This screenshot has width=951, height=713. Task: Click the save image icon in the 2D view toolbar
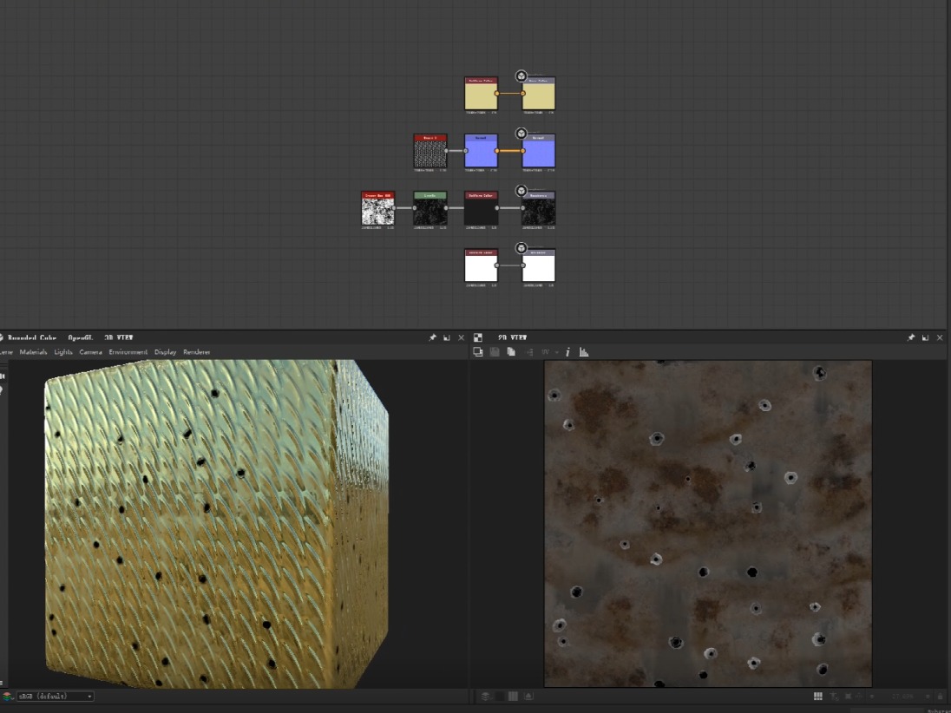click(x=494, y=351)
